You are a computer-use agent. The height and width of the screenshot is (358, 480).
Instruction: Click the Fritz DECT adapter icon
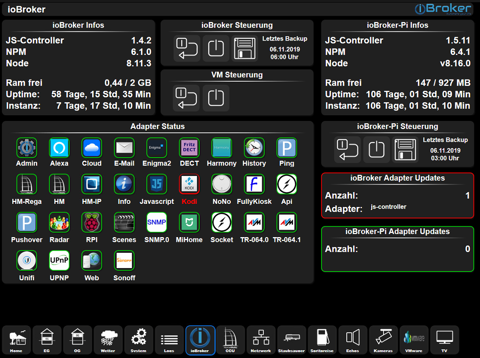pyautogui.click(x=189, y=148)
